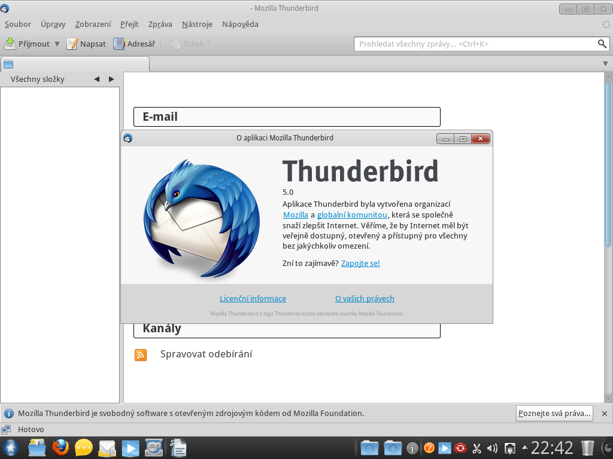This screenshot has height=459, width=613.
Task: Open the Soubor menu
Action: click(x=17, y=24)
